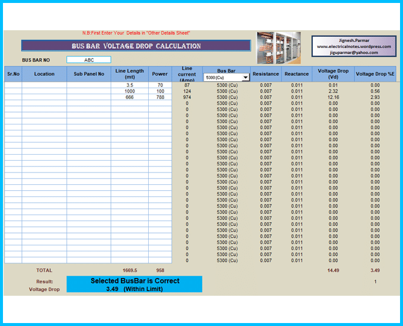Screen dimensions: 403x326
Task: Click the Line current value 124
Action: click(187, 91)
